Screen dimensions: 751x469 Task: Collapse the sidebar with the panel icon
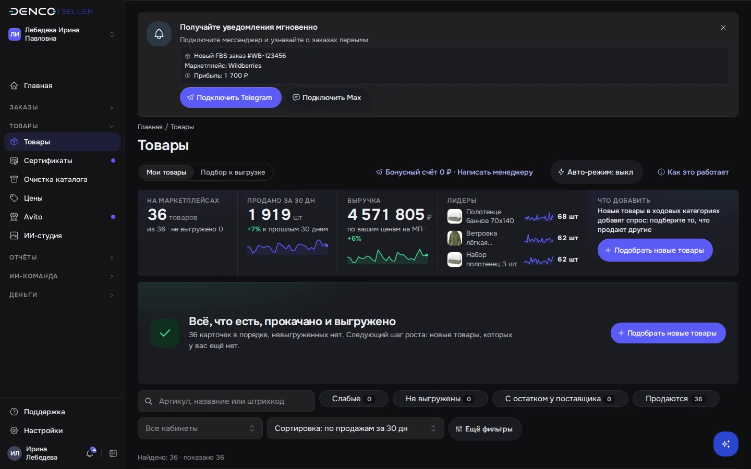(x=113, y=453)
